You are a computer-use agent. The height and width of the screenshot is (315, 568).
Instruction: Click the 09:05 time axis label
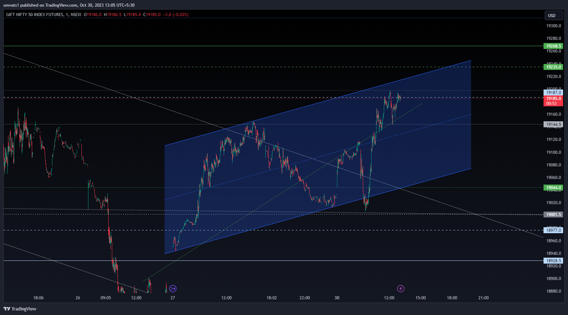[x=106, y=298]
